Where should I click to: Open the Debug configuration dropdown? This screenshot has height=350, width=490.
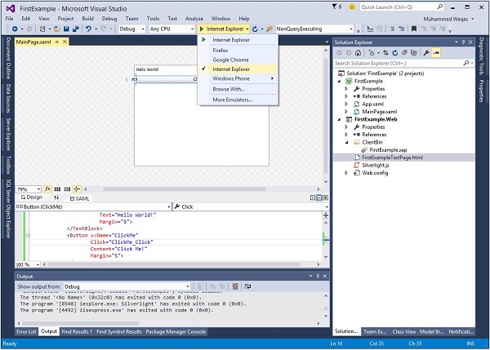point(131,29)
